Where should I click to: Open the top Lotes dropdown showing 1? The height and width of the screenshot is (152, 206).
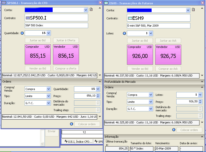tap(151, 33)
